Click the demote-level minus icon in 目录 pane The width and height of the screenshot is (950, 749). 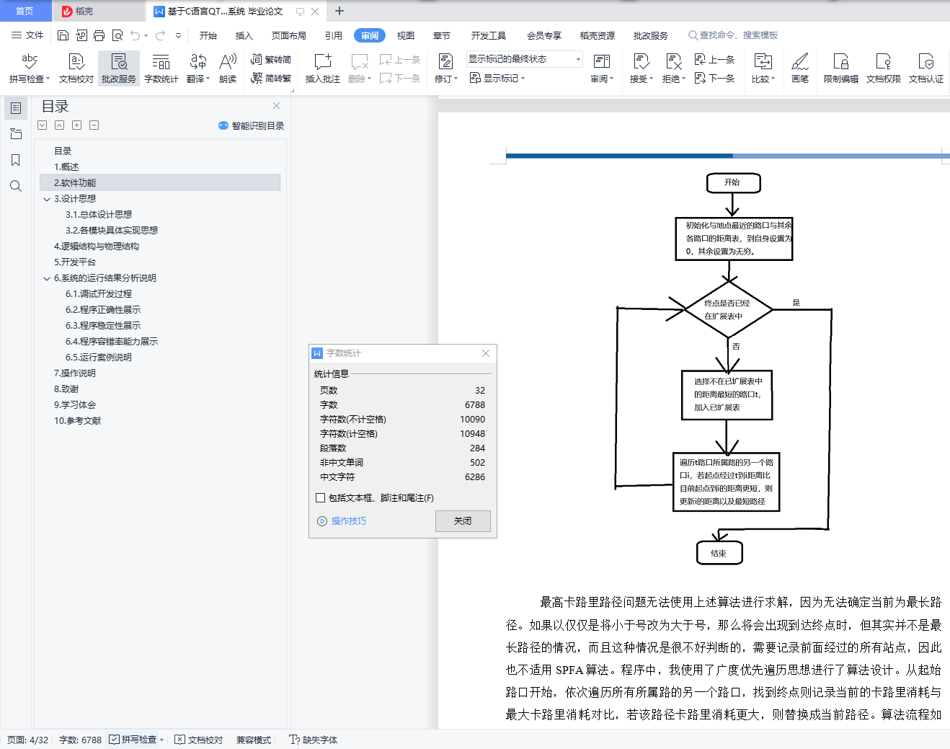94,125
